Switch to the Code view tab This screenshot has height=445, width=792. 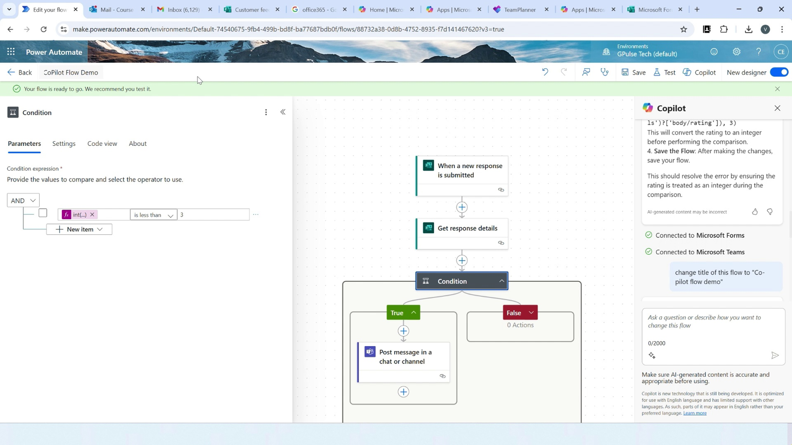[x=102, y=143]
